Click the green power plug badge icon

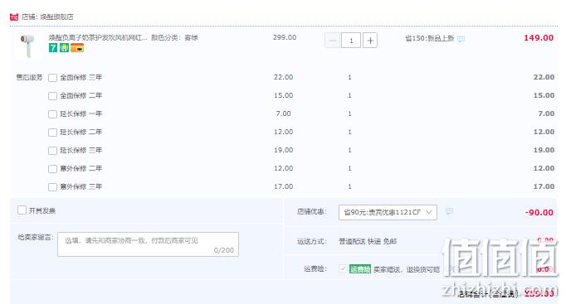pos(64,47)
